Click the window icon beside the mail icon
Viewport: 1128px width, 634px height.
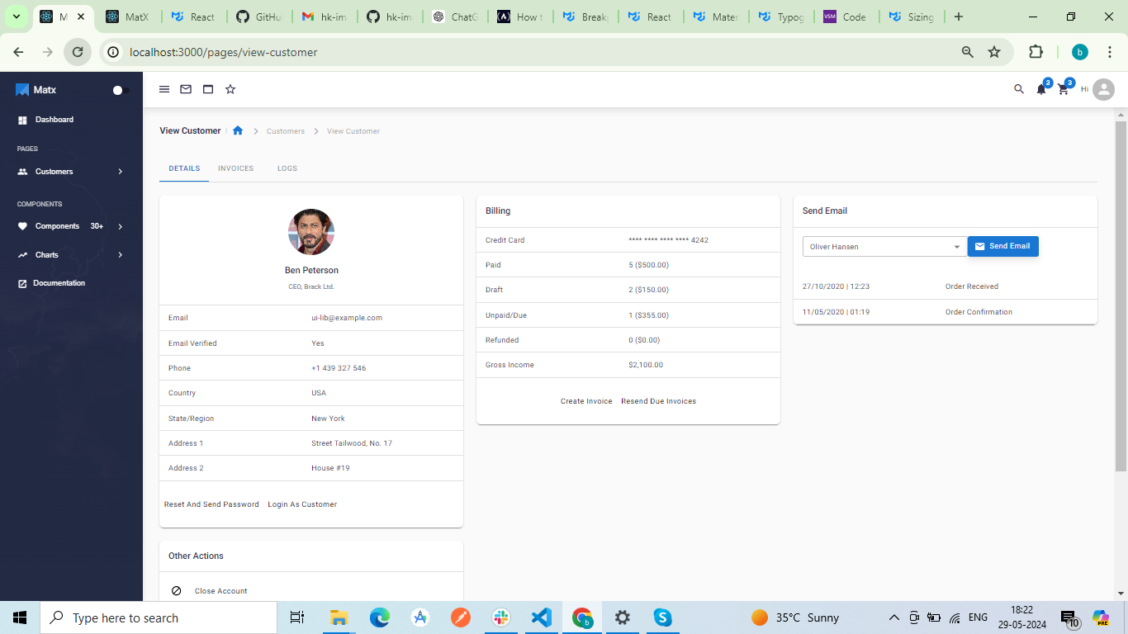[208, 89]
